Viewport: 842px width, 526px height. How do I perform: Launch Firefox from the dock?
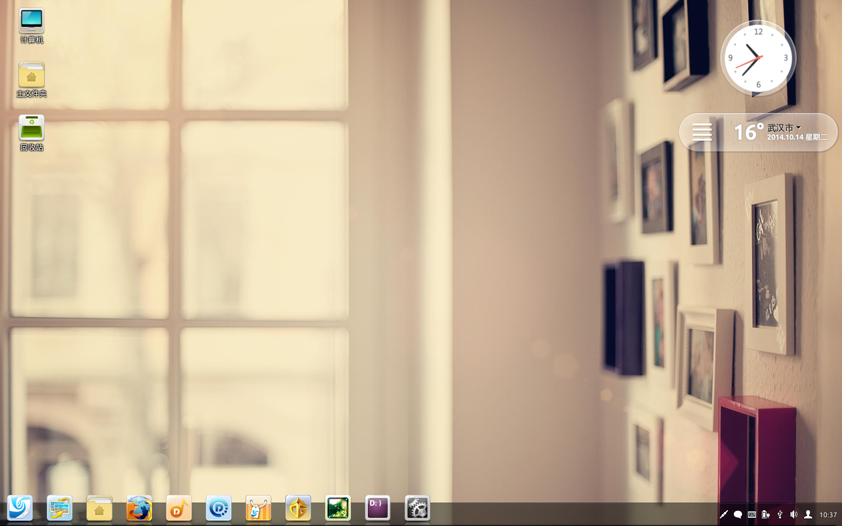tap(139, 508)
